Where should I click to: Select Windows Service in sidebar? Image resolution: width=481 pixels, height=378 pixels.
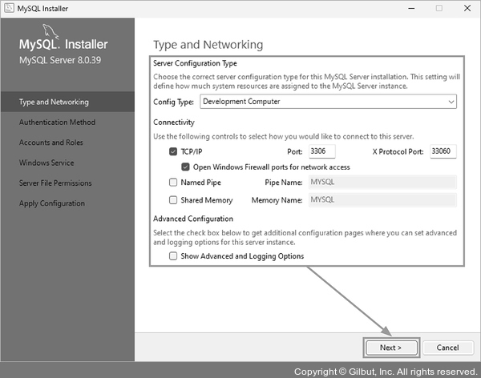click(x=46, y=163)
